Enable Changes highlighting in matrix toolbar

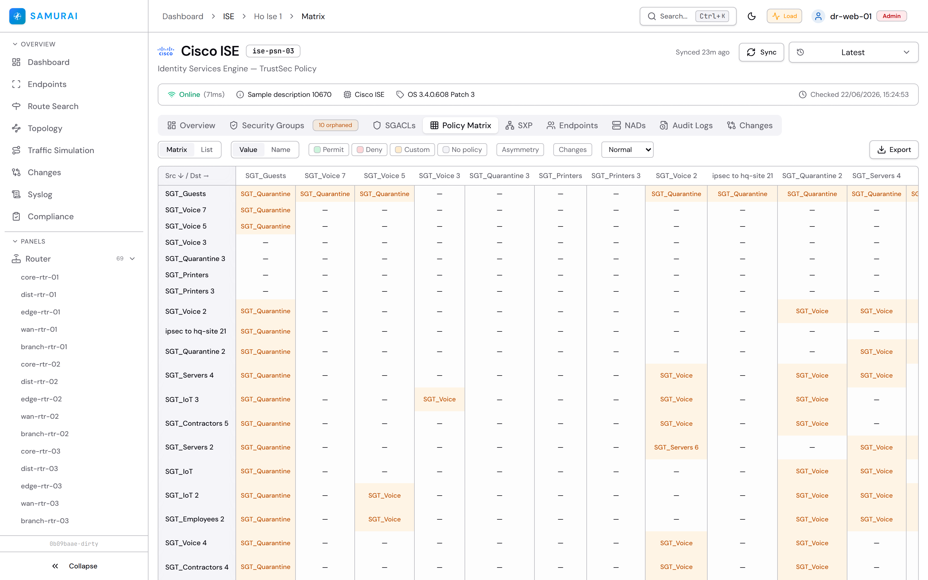572,150
